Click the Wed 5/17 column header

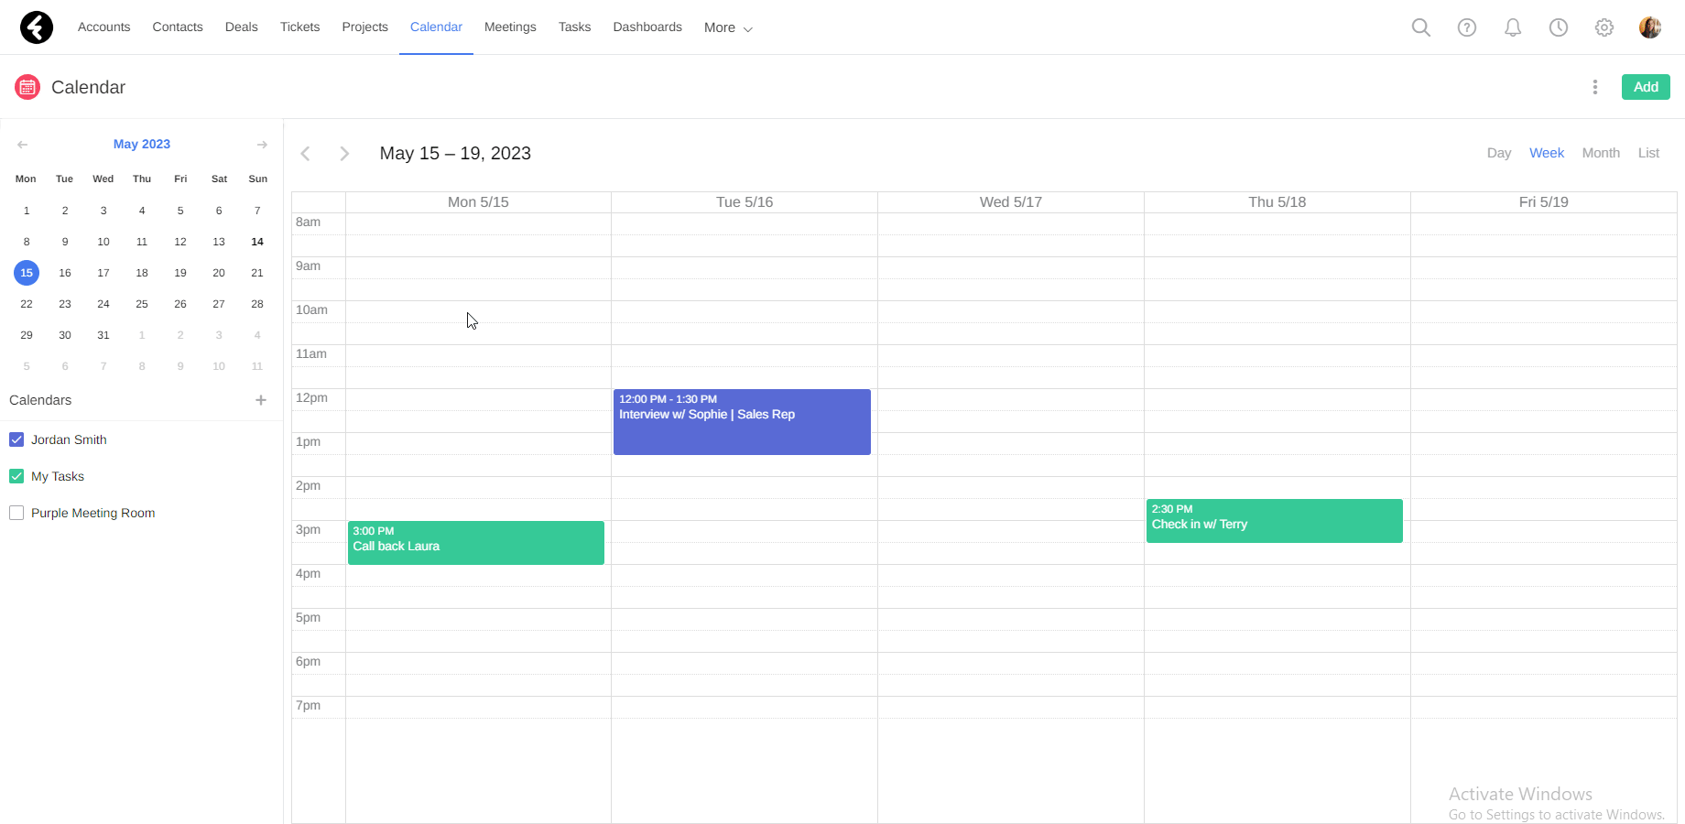pyautogui.click(x=1011, y=202)
